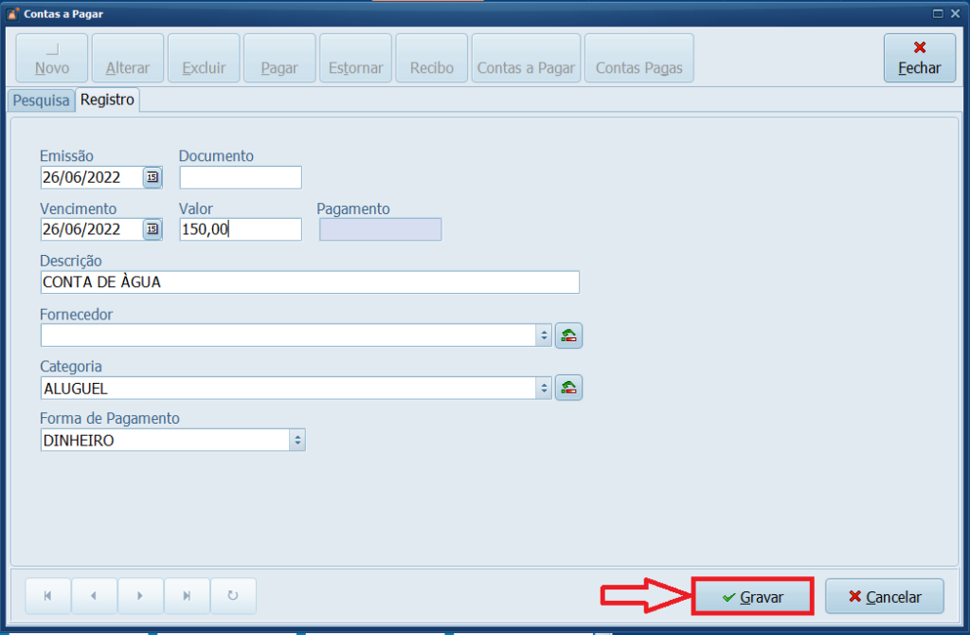The width and height of the screenshot is (970, 635).
Task: Open the Forma de Pagamento dropdown
Action: (x=297, y=440)
